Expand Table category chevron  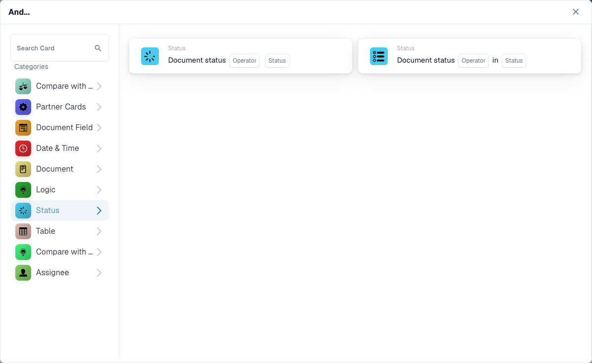(x=99, y=231)
